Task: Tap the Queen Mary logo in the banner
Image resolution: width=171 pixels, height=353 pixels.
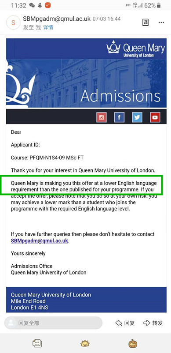Action: [135, 49]
